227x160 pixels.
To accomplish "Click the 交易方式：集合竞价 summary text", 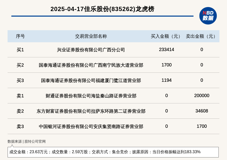I will [110, 152].
